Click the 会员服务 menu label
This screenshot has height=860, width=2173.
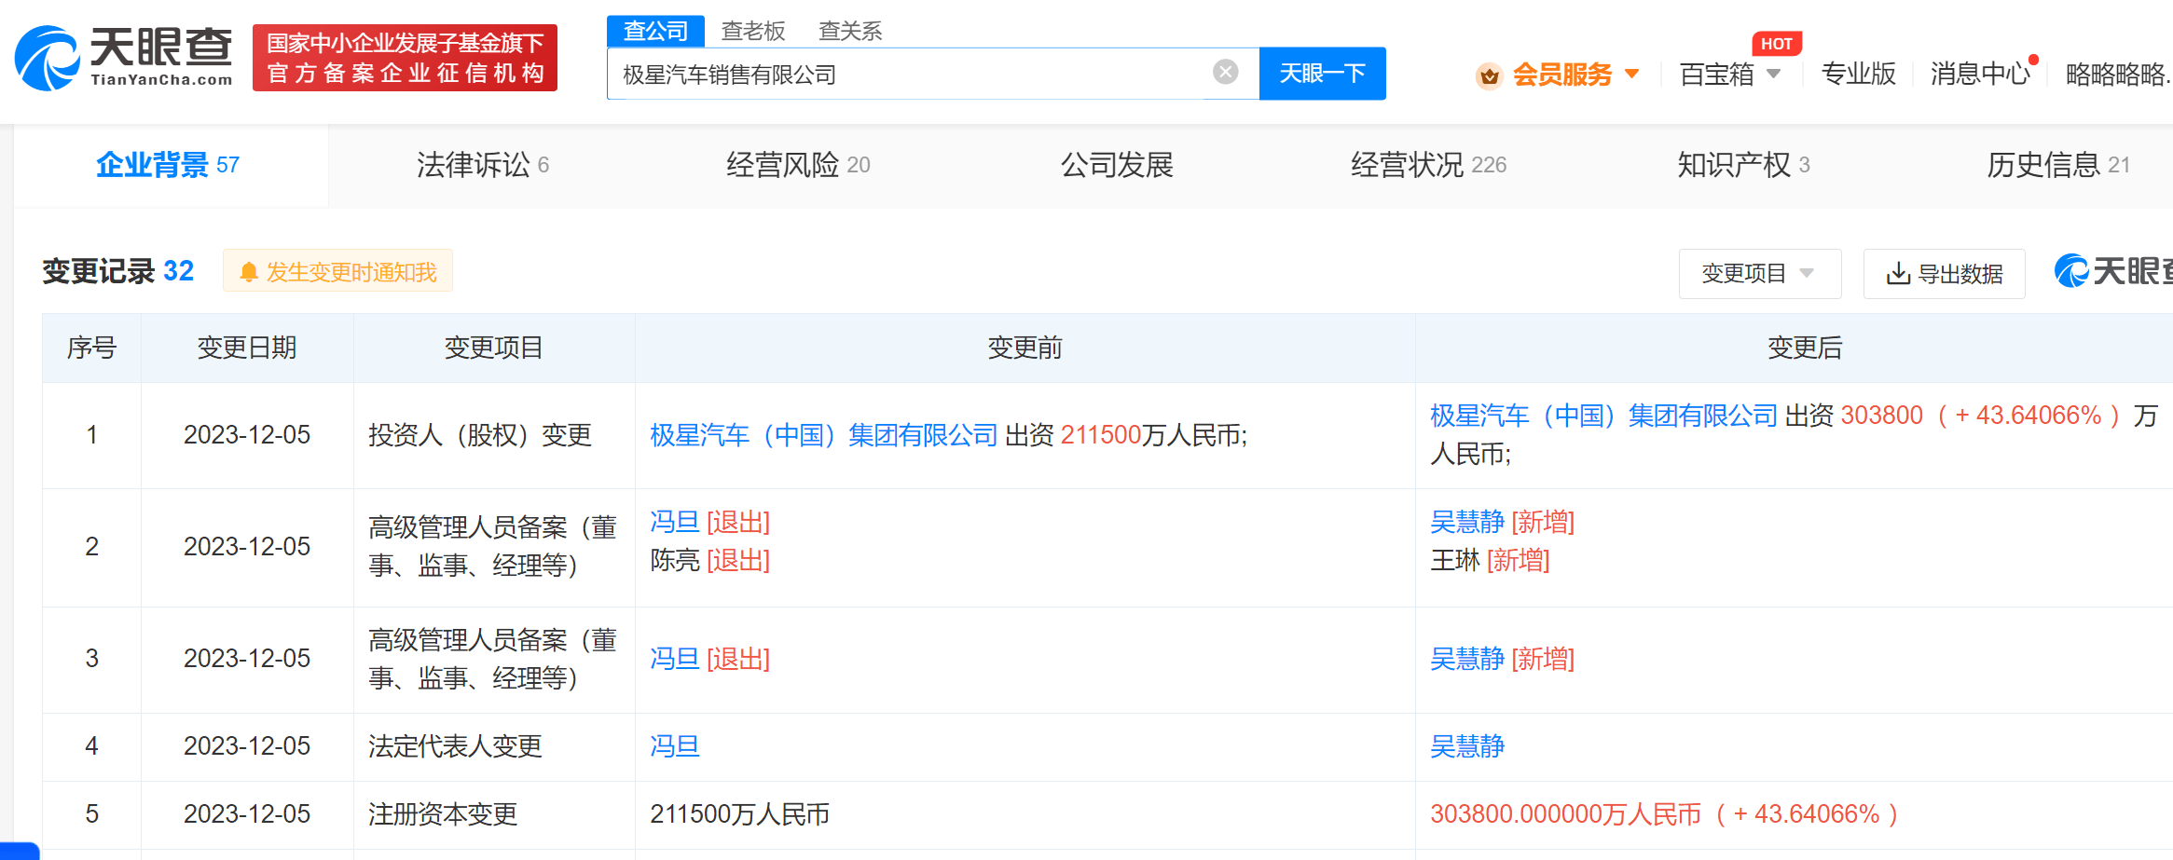(x=1561, y=75)
